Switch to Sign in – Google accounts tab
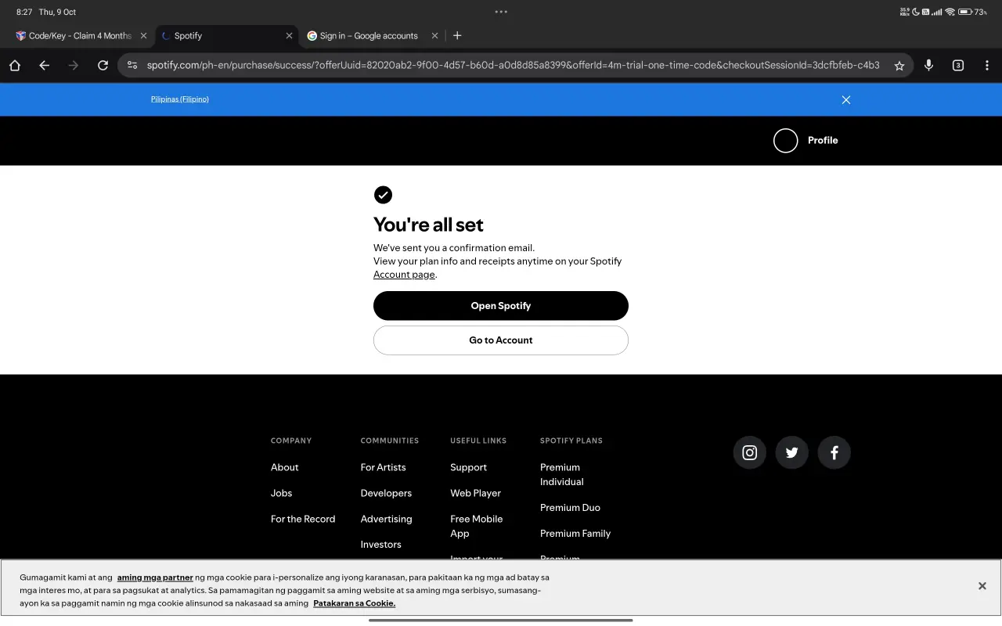Screen dimensions: 1002x626 pyautogui.click(x=362, y=36)
